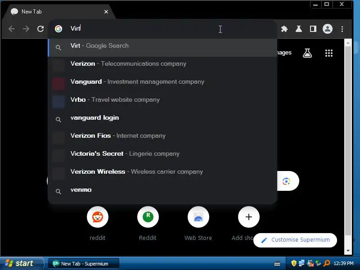This screenshot has height=270, width=360.
Task: Reload the page with refresh icon
Action: point(40,29)
